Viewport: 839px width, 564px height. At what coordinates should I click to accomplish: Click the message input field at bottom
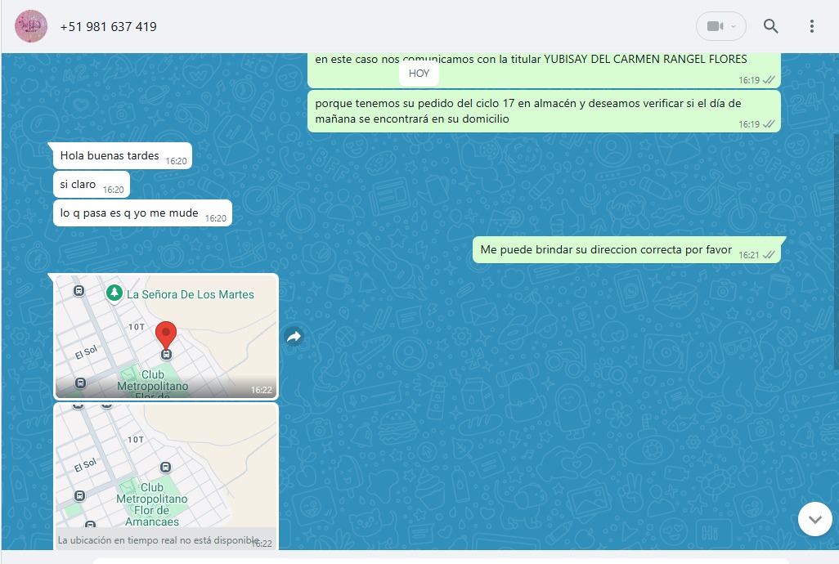tap(442, 561)
